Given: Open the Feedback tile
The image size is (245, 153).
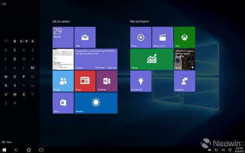Looking at the screenshot, I should pos(185,81).
